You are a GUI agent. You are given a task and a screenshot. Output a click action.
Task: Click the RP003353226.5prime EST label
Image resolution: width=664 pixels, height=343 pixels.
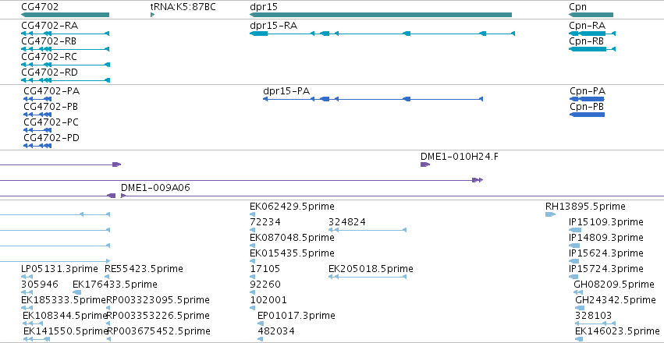tap(158, 316)
